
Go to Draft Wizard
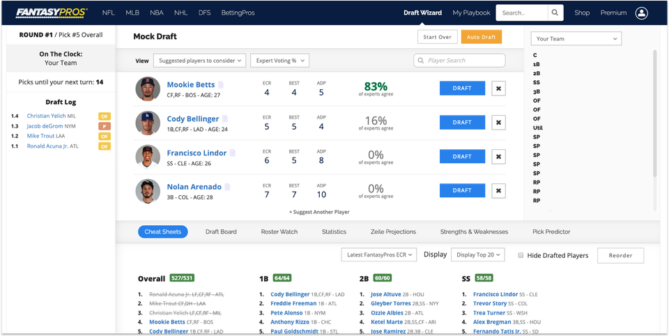(422, 13)
